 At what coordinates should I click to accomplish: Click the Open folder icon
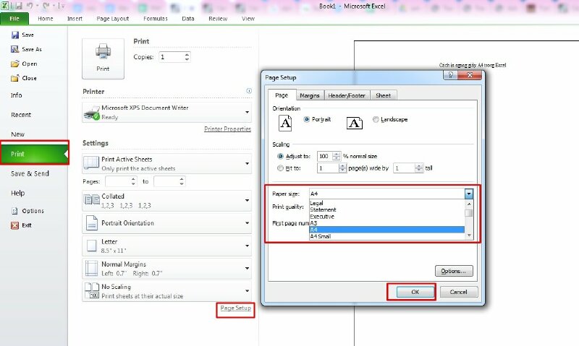pos(14,64)
